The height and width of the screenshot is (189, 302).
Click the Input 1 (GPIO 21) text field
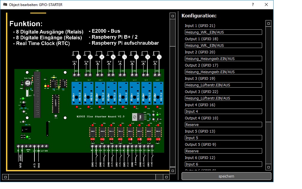point(224,32)
